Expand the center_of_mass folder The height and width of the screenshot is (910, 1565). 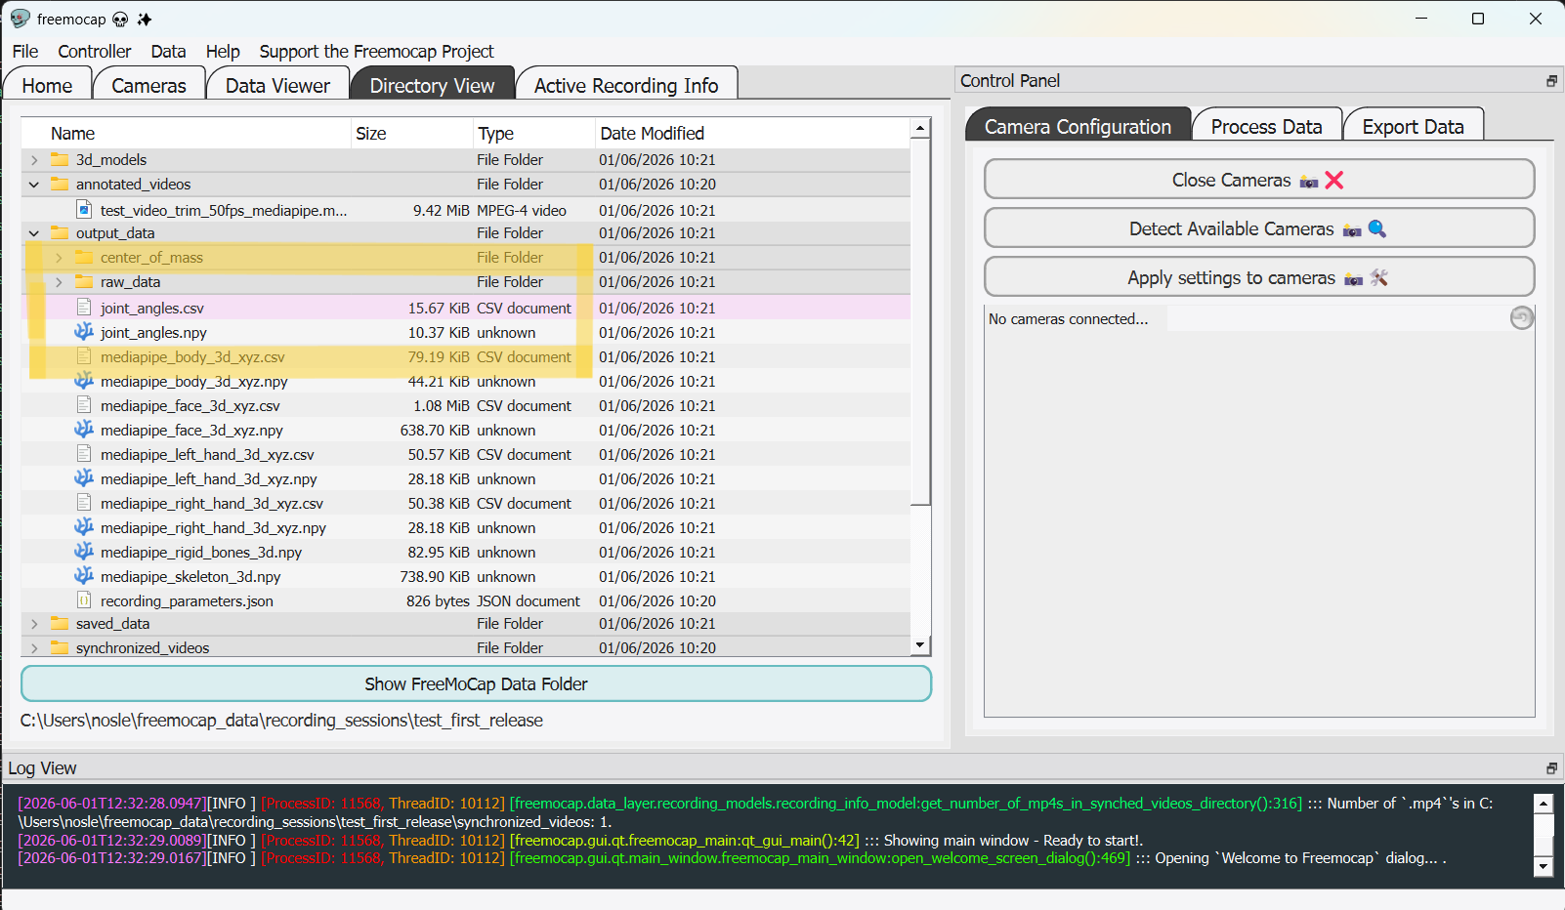pyautogui.click(x=59, y=257)
